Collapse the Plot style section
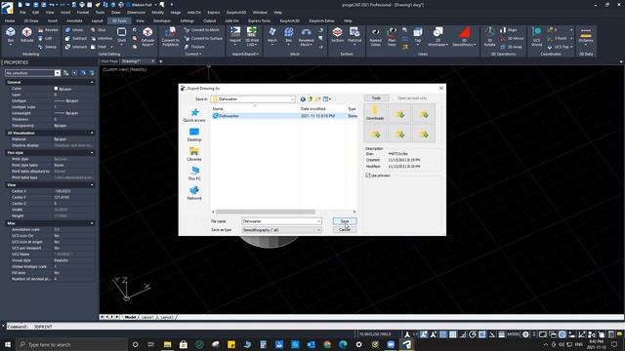Screen dimensions: 625x351 [x=92, y=153]
